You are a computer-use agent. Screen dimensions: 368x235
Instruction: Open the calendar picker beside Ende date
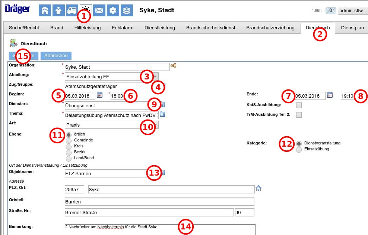tap(330, 95)
